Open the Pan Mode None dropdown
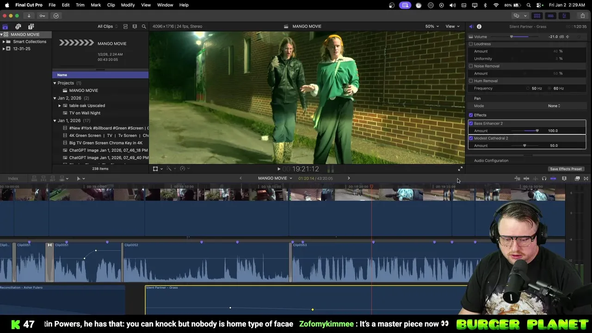This screenshot has height=333, width=592. click(554, 106)
